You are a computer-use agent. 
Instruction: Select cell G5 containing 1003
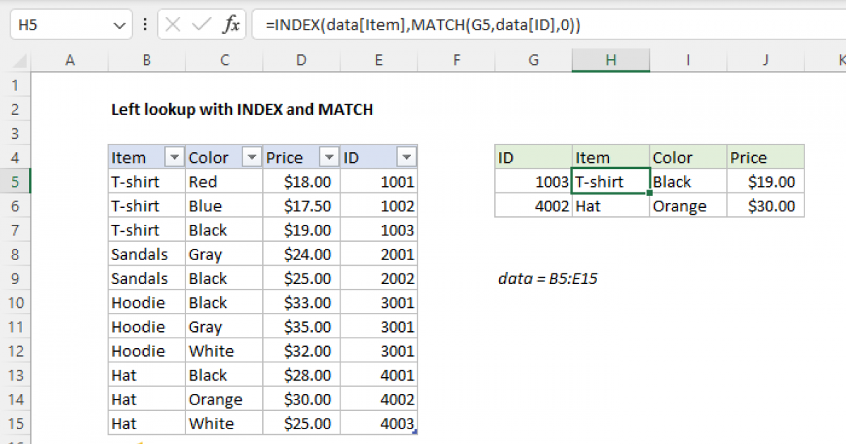533,181
